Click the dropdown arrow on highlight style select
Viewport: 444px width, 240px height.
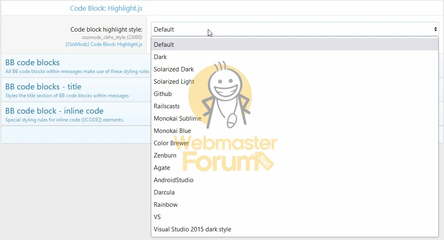(x=435, y=29)
